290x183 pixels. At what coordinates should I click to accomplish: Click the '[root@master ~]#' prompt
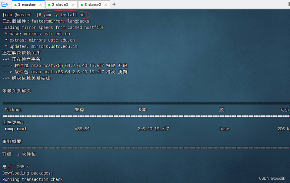[x=22, y=15]
